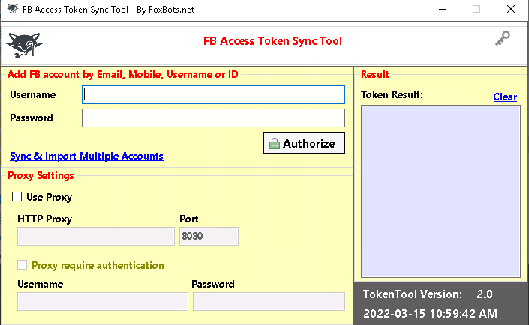
Task: Click the proxy authentication Username field
Action: click(x=103, y=301)
